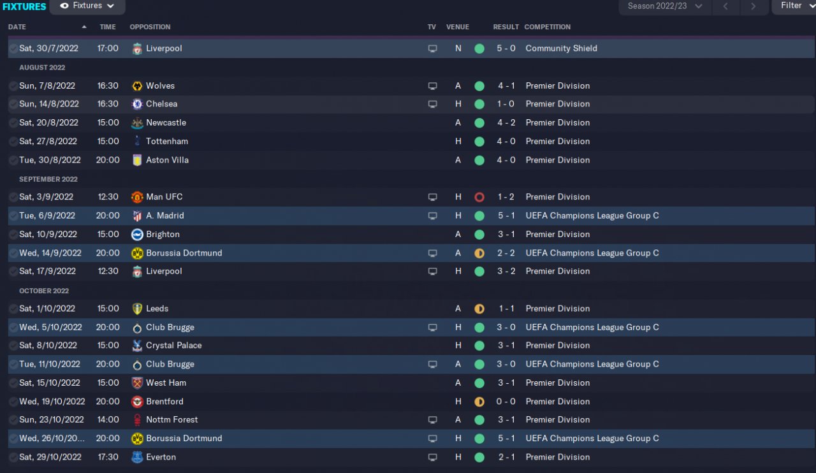
Task: Go to the previous season arrow button
Action: tap(725, 6)
